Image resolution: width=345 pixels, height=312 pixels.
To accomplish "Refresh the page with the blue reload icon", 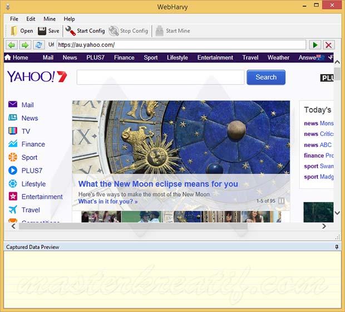I will [x=39, y=45].
